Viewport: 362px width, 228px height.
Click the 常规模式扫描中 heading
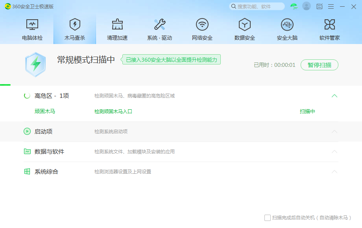point(86,60)
